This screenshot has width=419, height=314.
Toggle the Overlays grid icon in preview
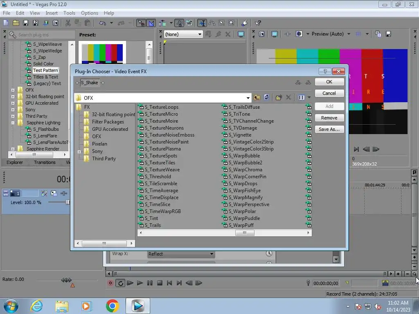pos(358,34)
